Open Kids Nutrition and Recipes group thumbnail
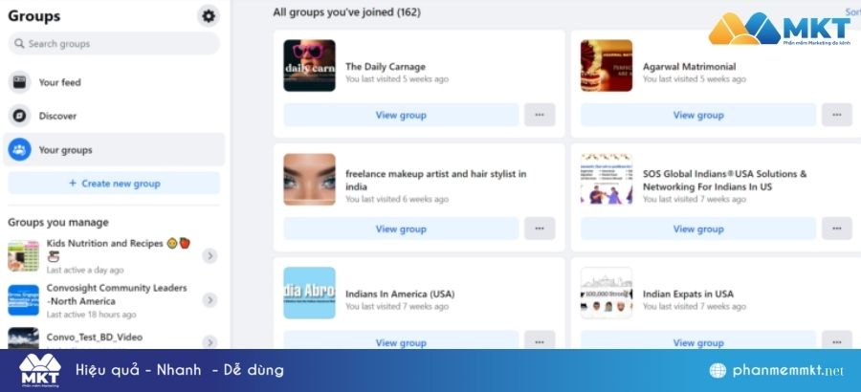Viewport: 861px width, 392px height. [24, 256]
